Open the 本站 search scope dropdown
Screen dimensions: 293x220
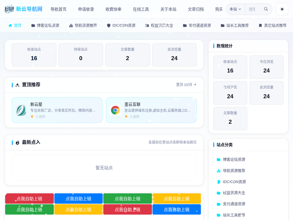click(x=235, y=9)
